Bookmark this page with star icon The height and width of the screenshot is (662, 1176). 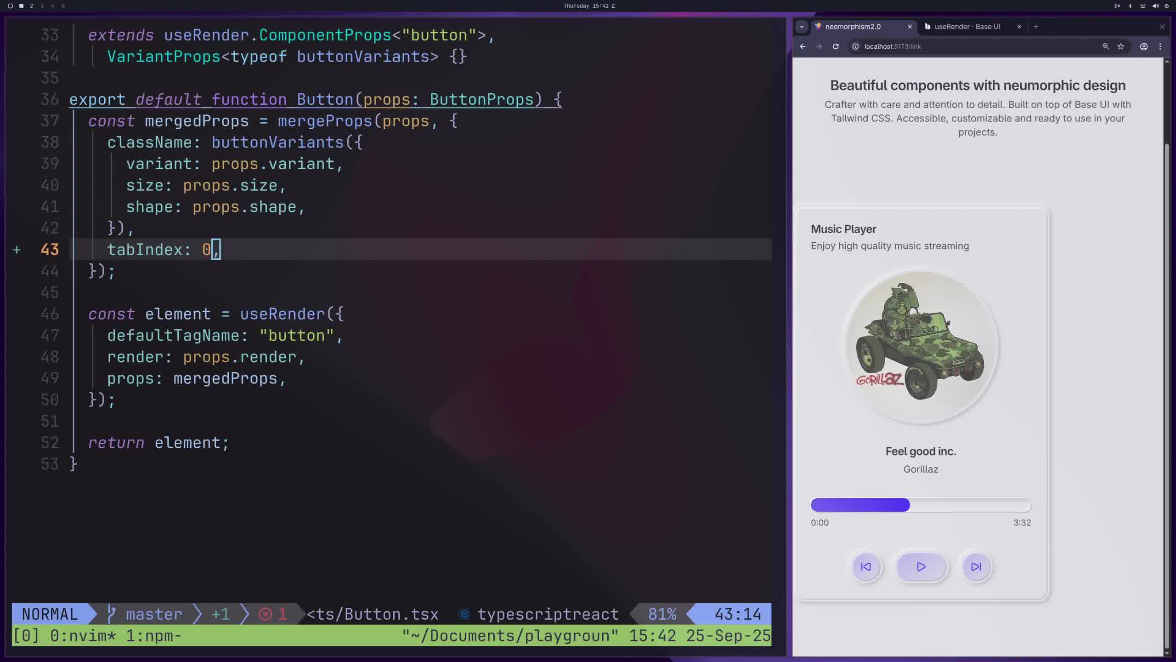1121,46
